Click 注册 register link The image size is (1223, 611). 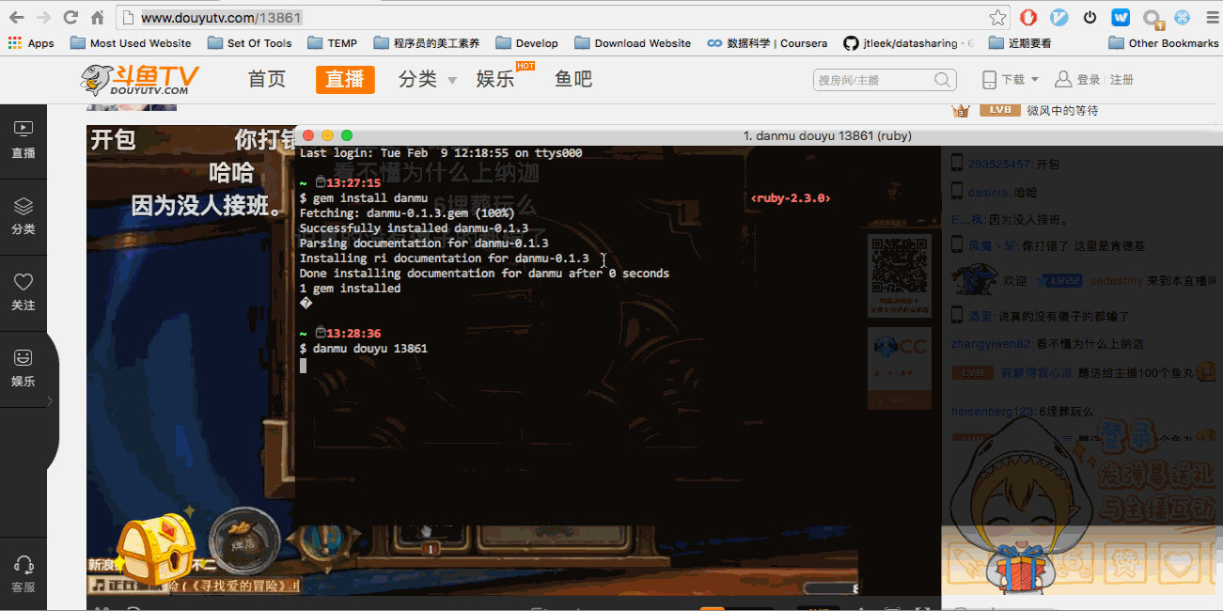[1122, 80]
